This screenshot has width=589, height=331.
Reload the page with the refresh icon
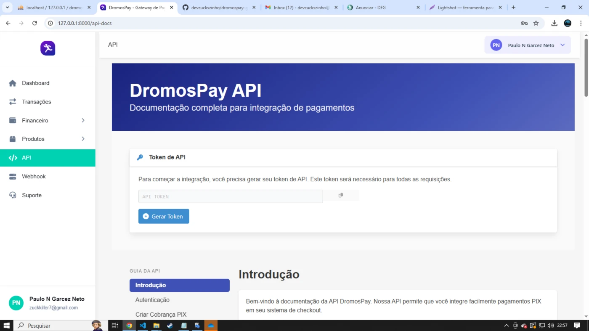(35, 23)
